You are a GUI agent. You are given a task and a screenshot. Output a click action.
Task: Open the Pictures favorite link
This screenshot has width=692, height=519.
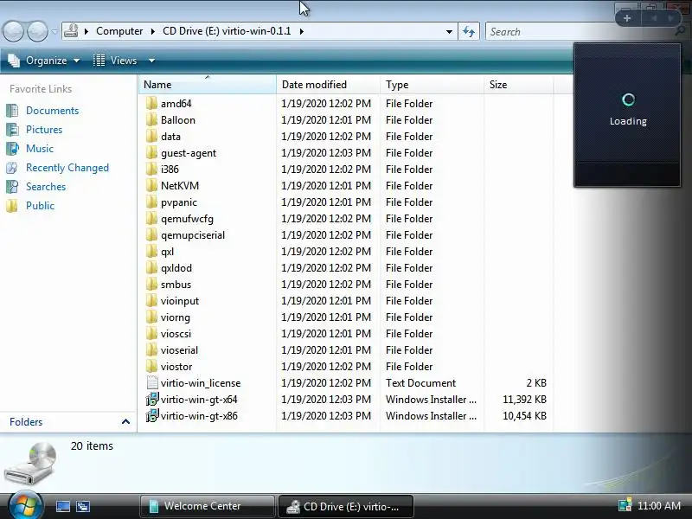tap(44, 129)
